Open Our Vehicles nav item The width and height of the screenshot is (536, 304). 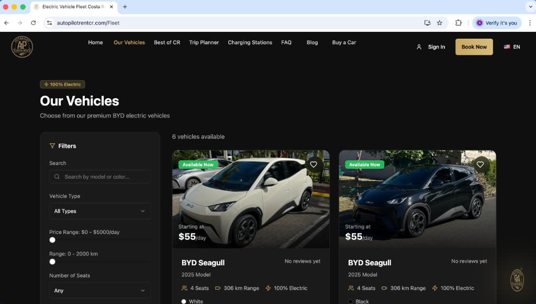[129, 43]
